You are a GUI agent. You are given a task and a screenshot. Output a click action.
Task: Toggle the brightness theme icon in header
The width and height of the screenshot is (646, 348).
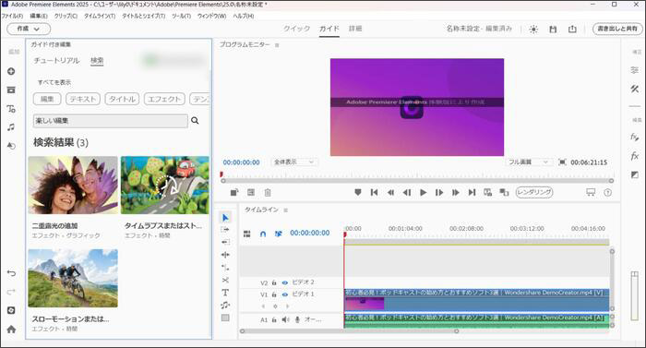(533, 30)
